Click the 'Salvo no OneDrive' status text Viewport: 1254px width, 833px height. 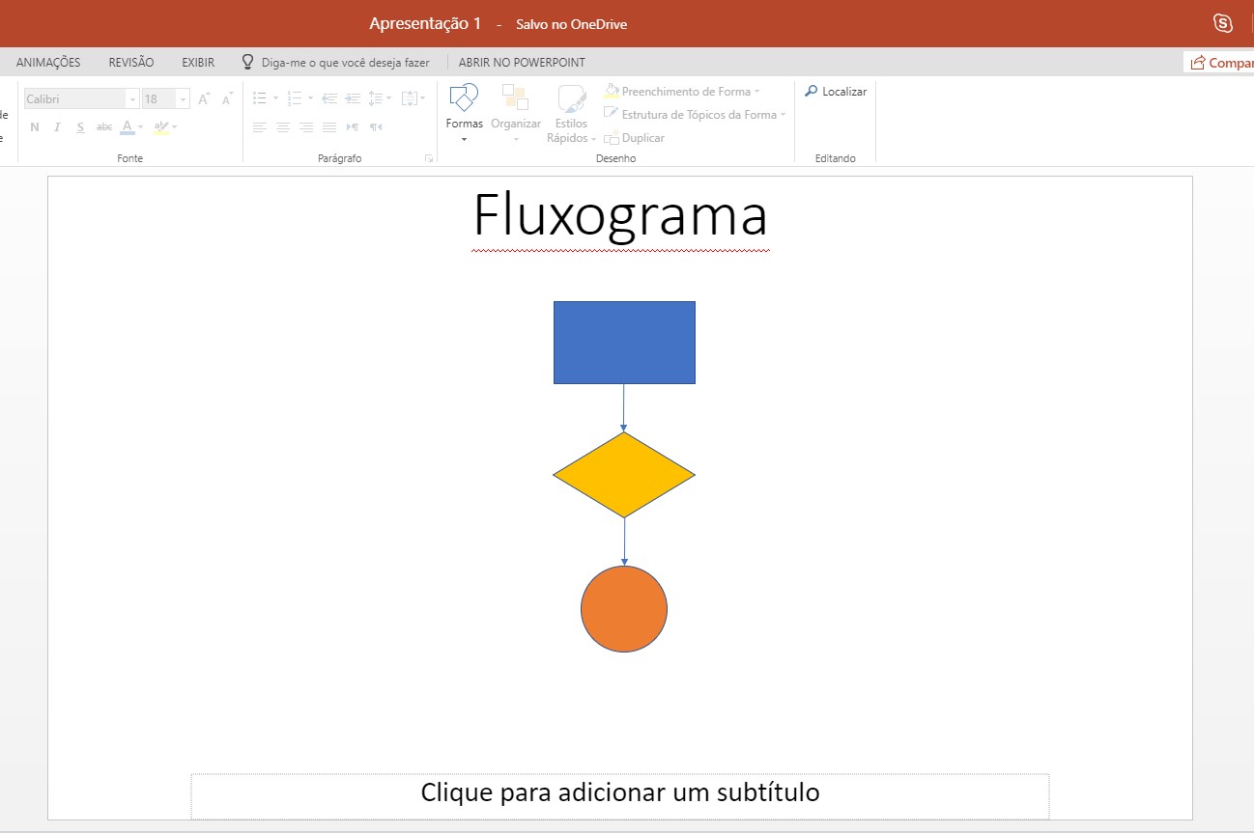pos(572,24)
